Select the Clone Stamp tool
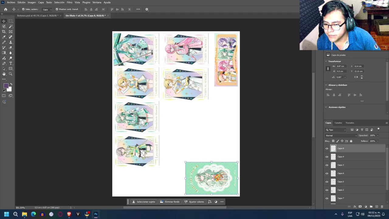The width and height of the screenshot is (389, 219). tap(11, 42)
